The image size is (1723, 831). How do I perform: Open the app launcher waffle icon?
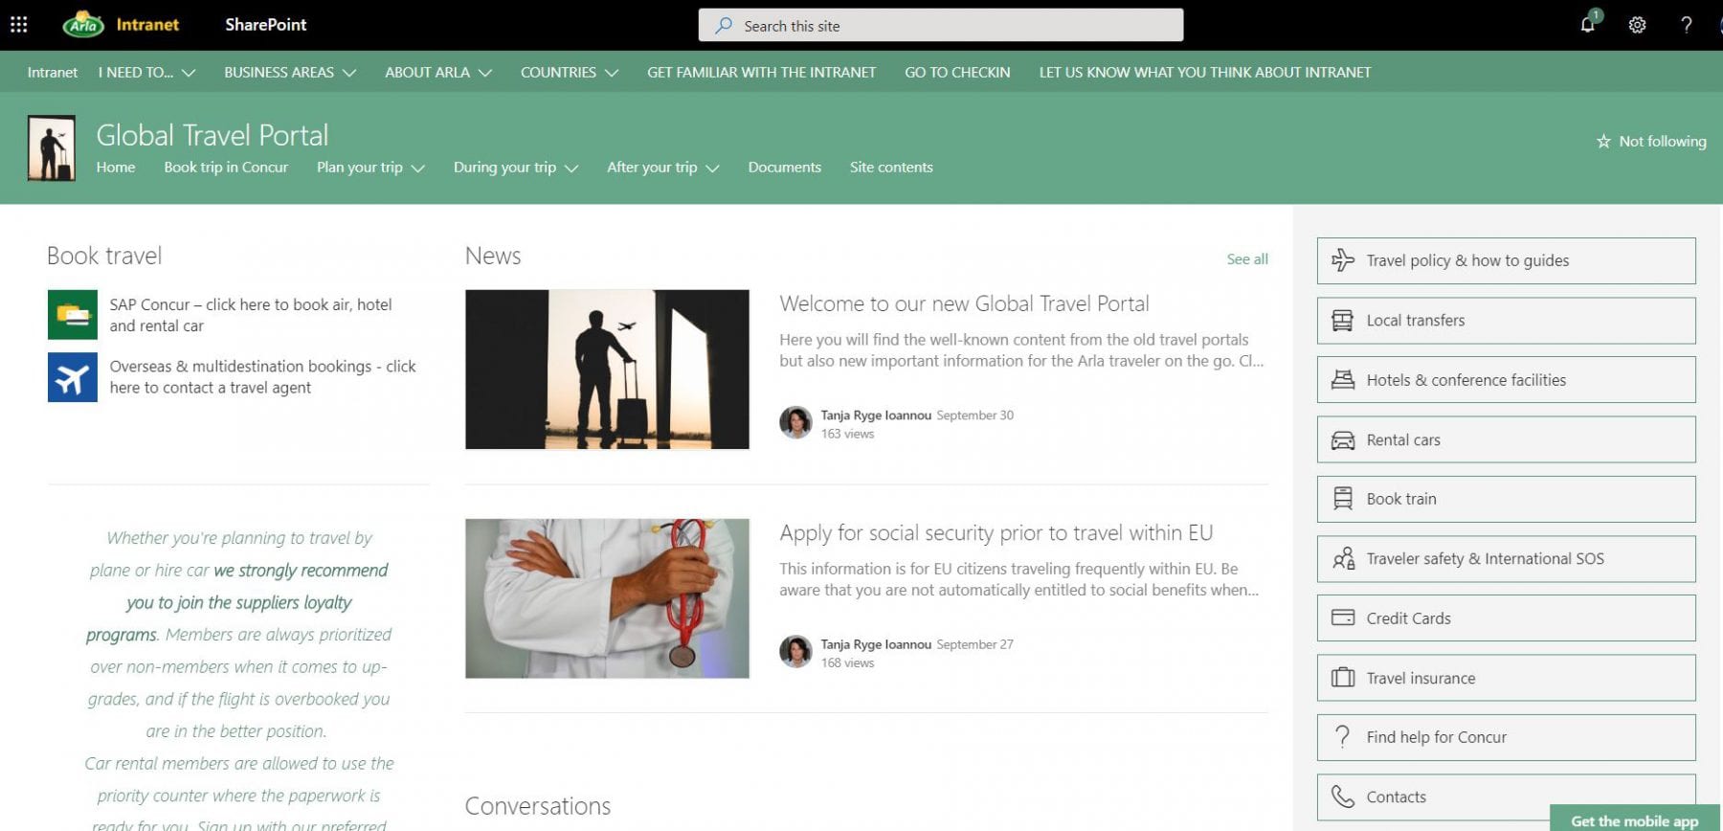pos(19,25)
